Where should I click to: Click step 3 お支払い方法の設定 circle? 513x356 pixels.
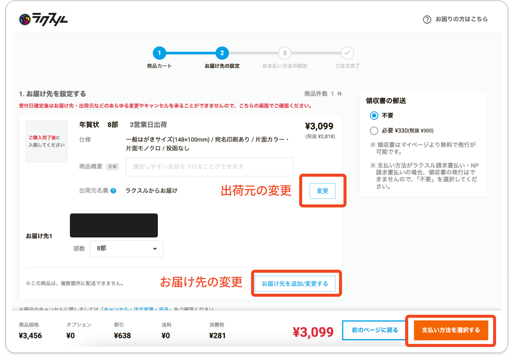point(284,53)
